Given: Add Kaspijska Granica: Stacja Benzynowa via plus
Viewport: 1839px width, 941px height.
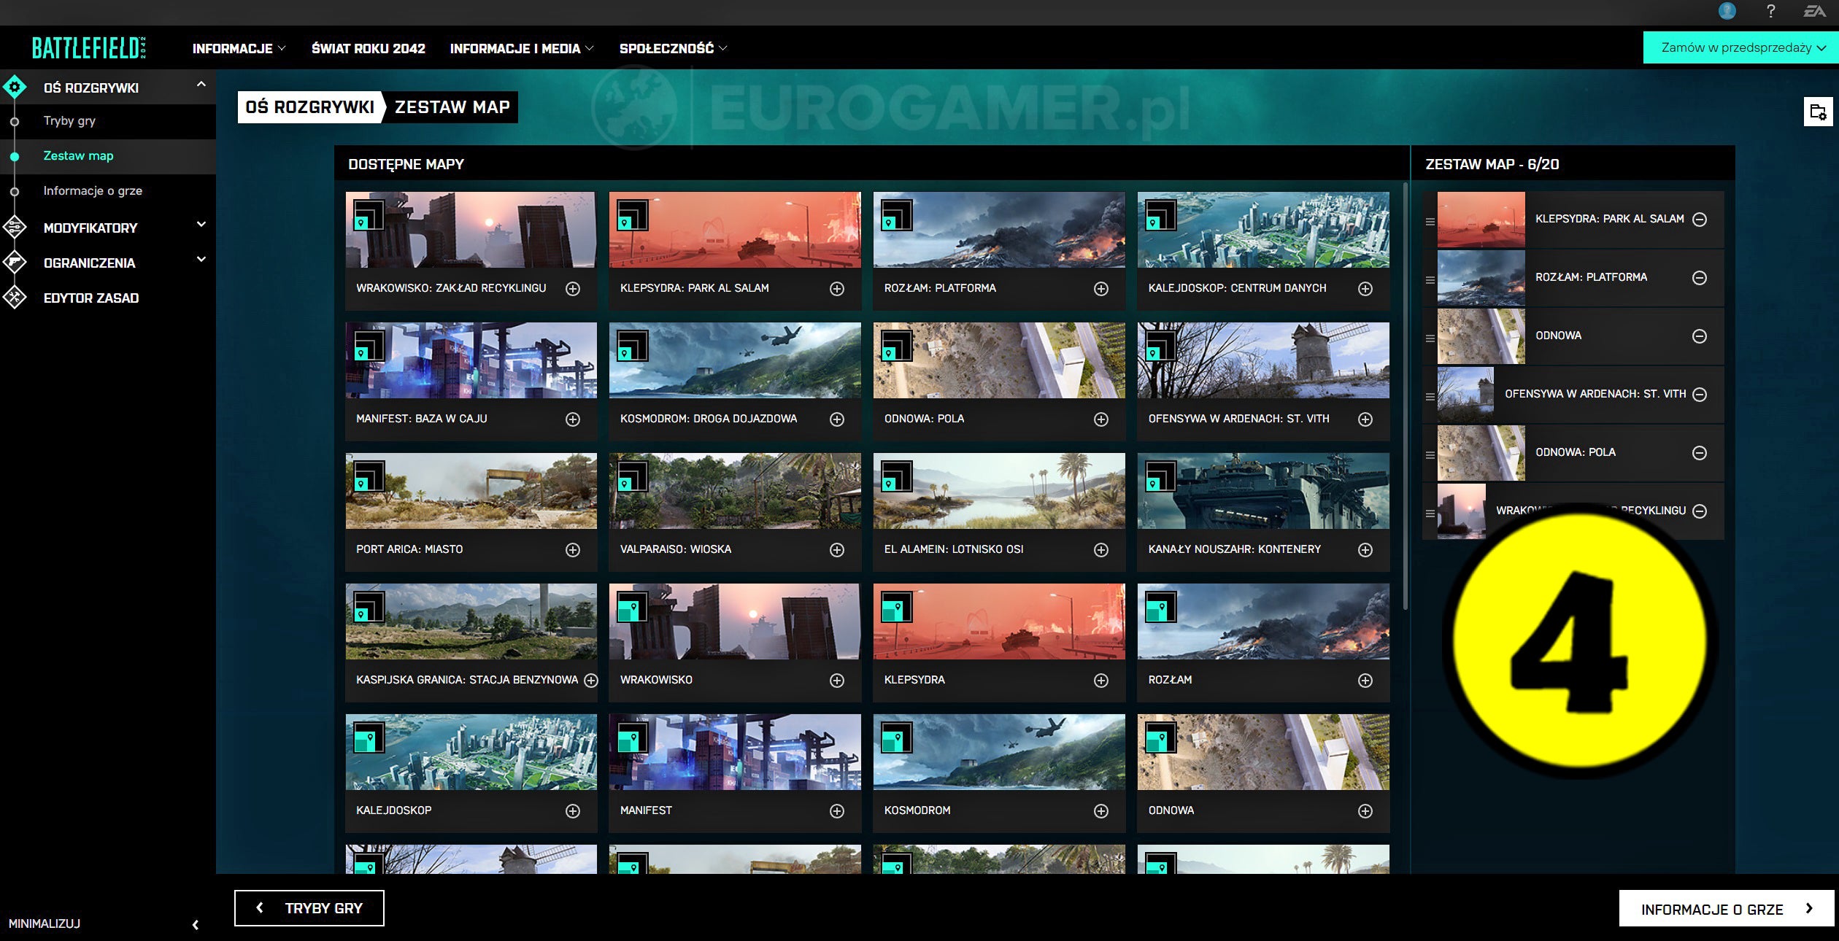Looking at the screenshot, I should (591, 681).
